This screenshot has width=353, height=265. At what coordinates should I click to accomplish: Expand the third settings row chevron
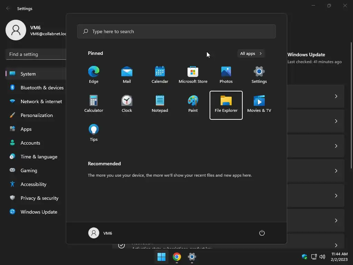(336, 146)
